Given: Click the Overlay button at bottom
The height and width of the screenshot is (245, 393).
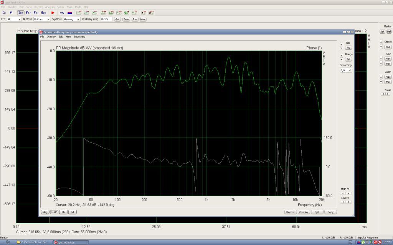Looking at the screenshot, I should click(304, 212).
